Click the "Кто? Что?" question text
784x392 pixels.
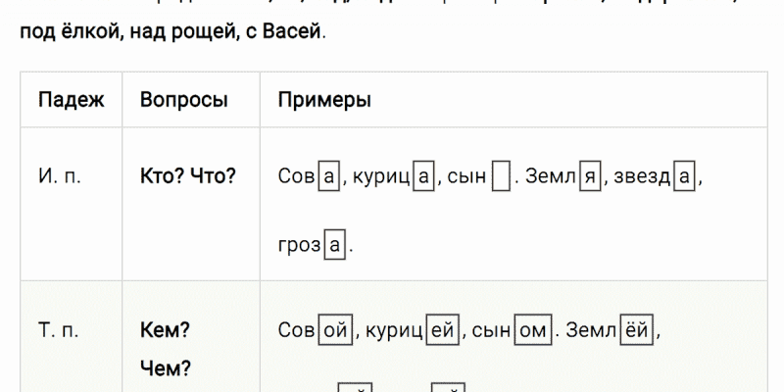[x=188, y=177]
